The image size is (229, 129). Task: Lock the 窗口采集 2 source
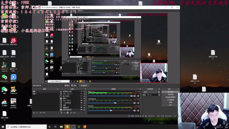(84, 96)
